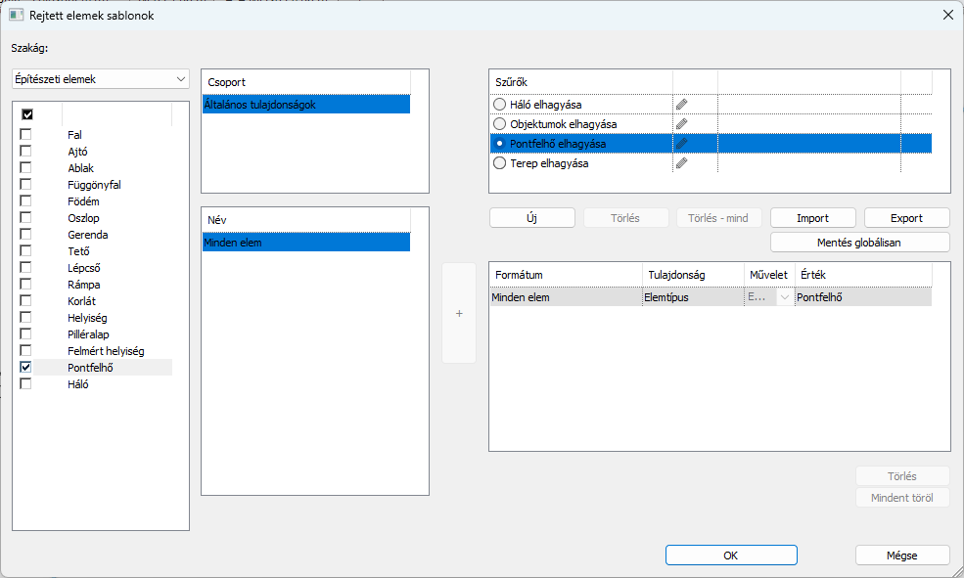Click Mentés globálisan button
Viewport: 964px width, 578px height.
(859, 242)
